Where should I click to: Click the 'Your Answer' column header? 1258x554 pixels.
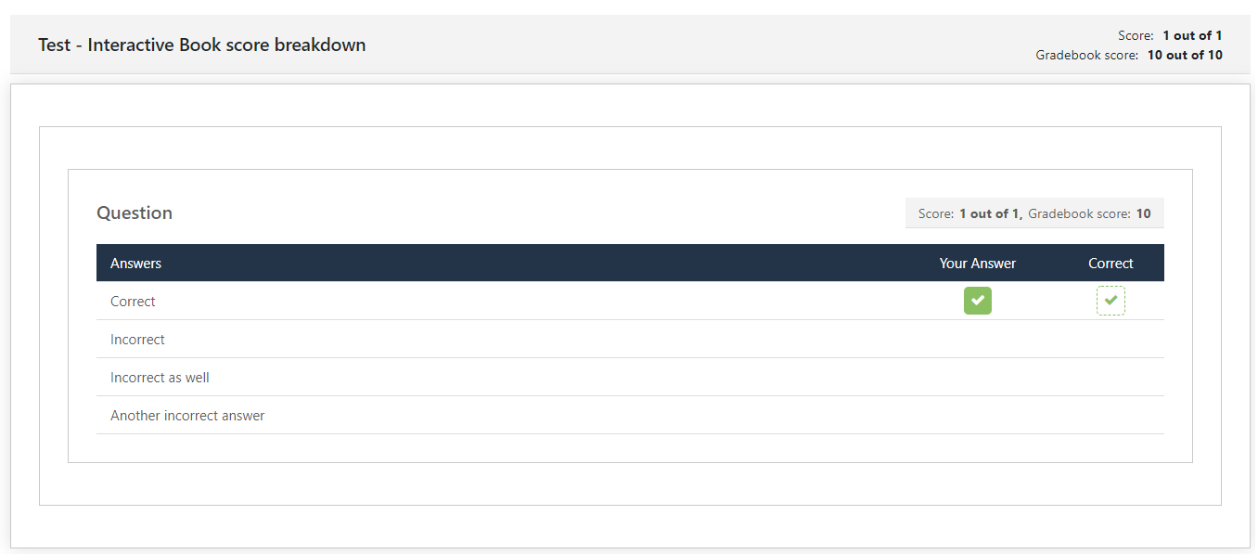tap(978, 264)
